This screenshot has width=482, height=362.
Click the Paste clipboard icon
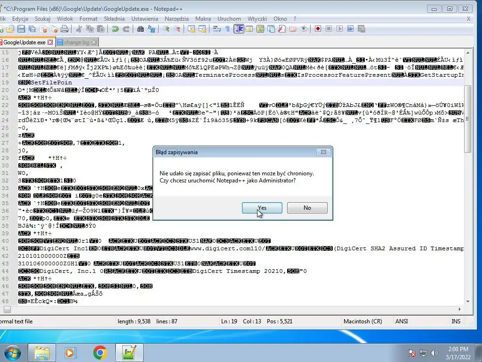click(101, 29)
